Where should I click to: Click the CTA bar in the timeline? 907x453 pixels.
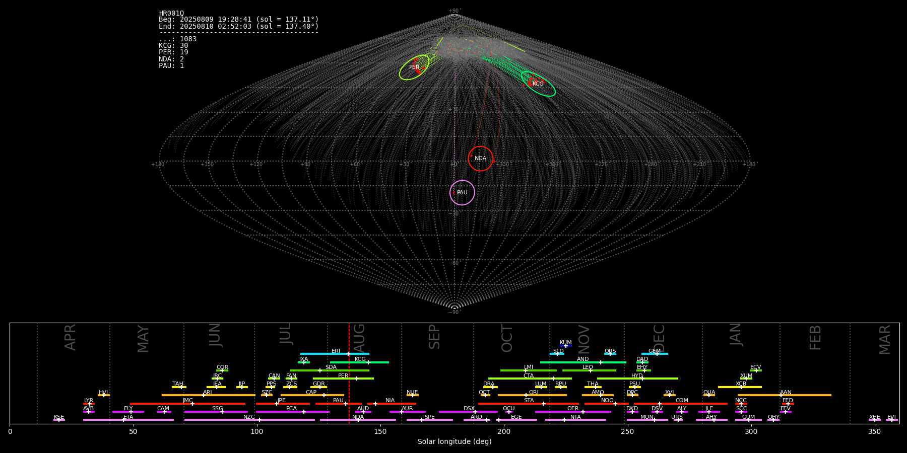[530, 379]
